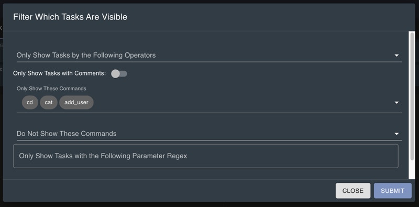Select the cd command chip
419x207 pixels.
[30, 102]
